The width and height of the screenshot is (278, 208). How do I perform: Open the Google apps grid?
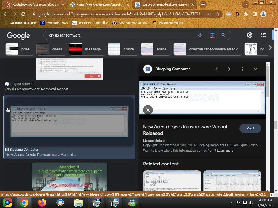tap(263, 35)
